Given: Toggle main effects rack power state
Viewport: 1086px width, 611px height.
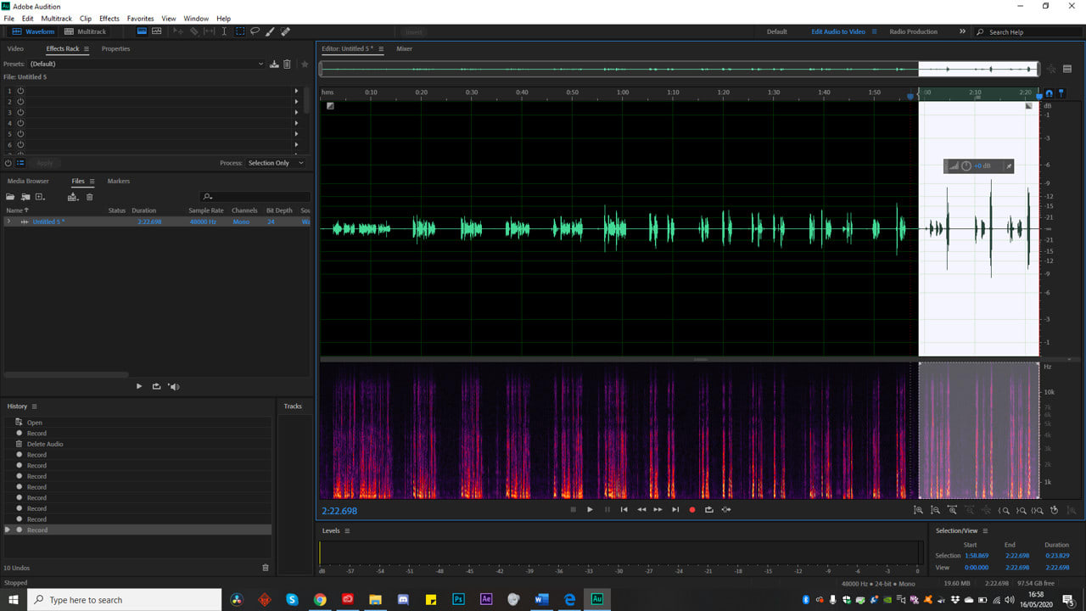Looking at the screenshot, I should click(8, 163).
